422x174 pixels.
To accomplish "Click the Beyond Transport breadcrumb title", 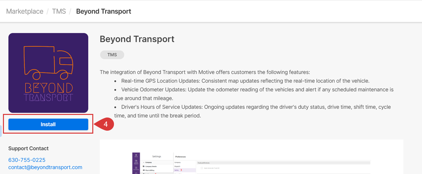I will point(103,11).
